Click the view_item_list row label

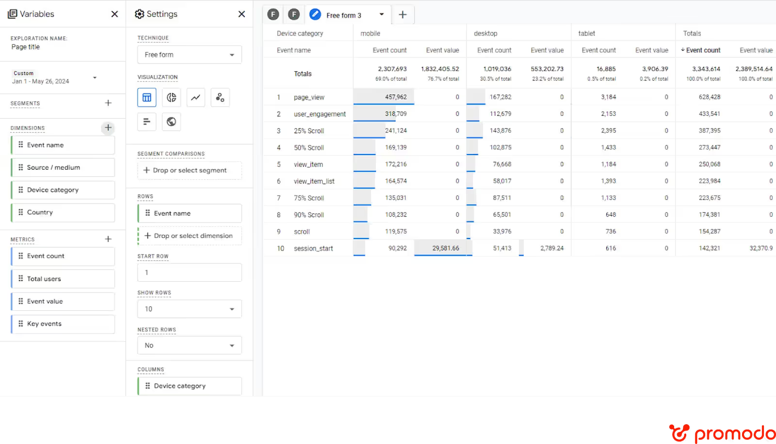[x=314, y=181]
